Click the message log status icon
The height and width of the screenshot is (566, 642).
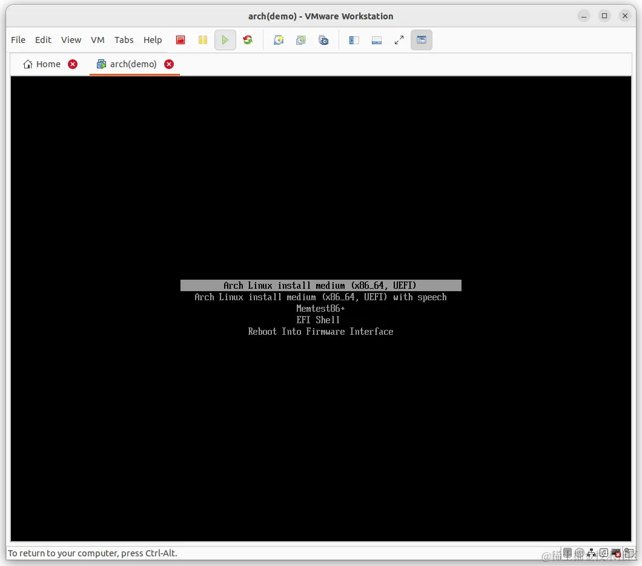click(629, 553)
